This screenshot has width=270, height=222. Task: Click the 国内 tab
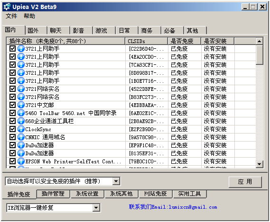point(14,30)
